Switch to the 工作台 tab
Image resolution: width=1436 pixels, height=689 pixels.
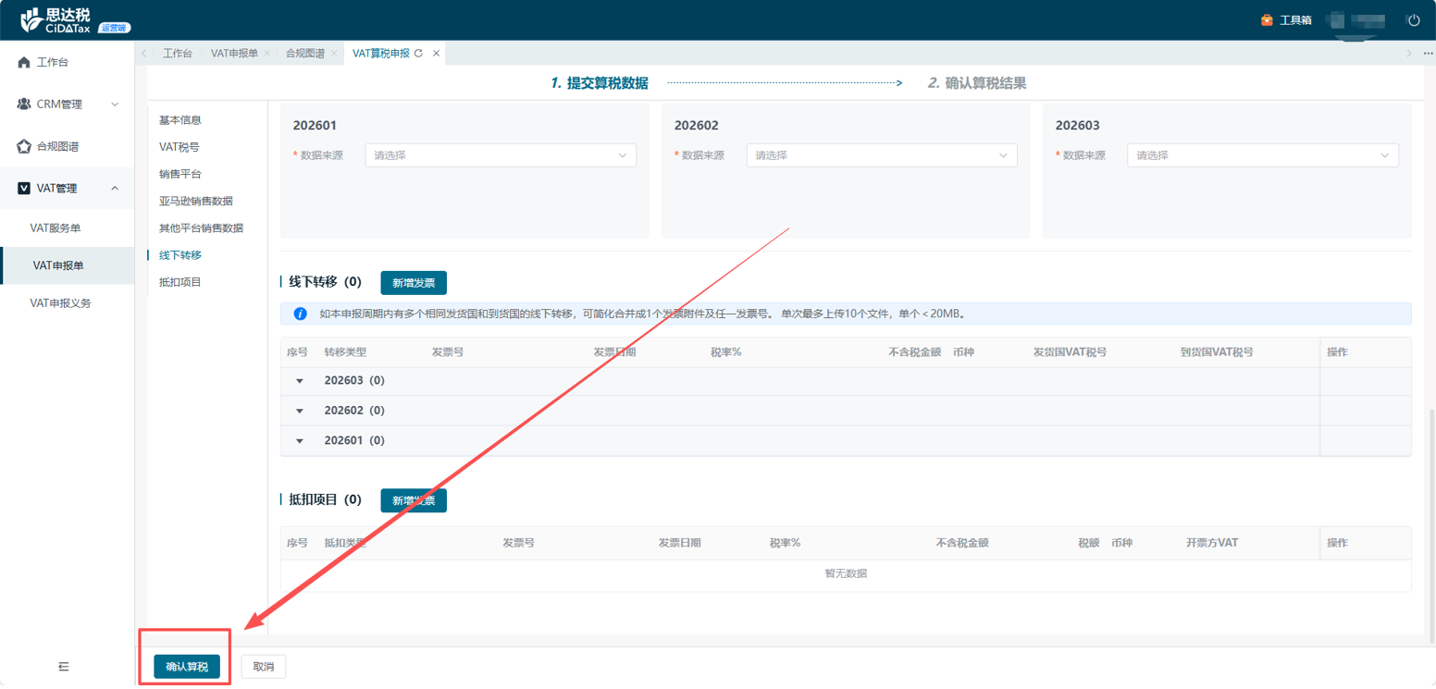coord(178,54)
